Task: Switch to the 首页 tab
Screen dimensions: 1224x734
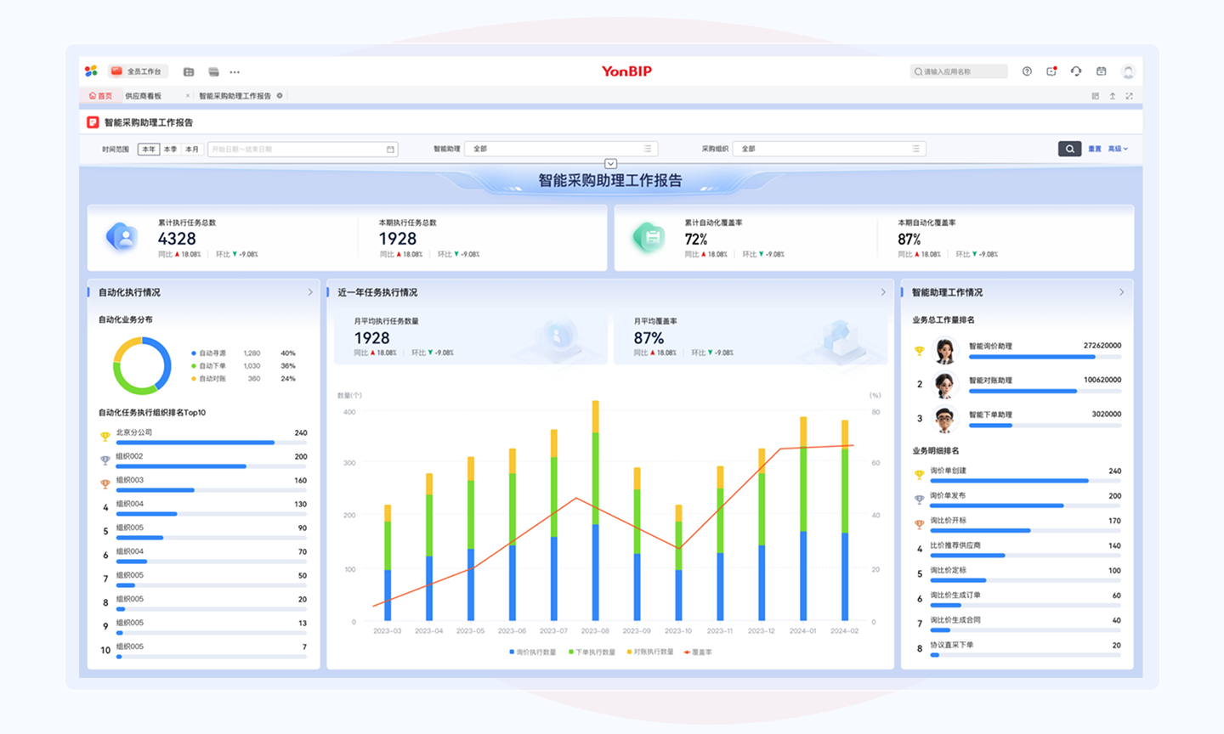Action: click(x=100, y=96)
